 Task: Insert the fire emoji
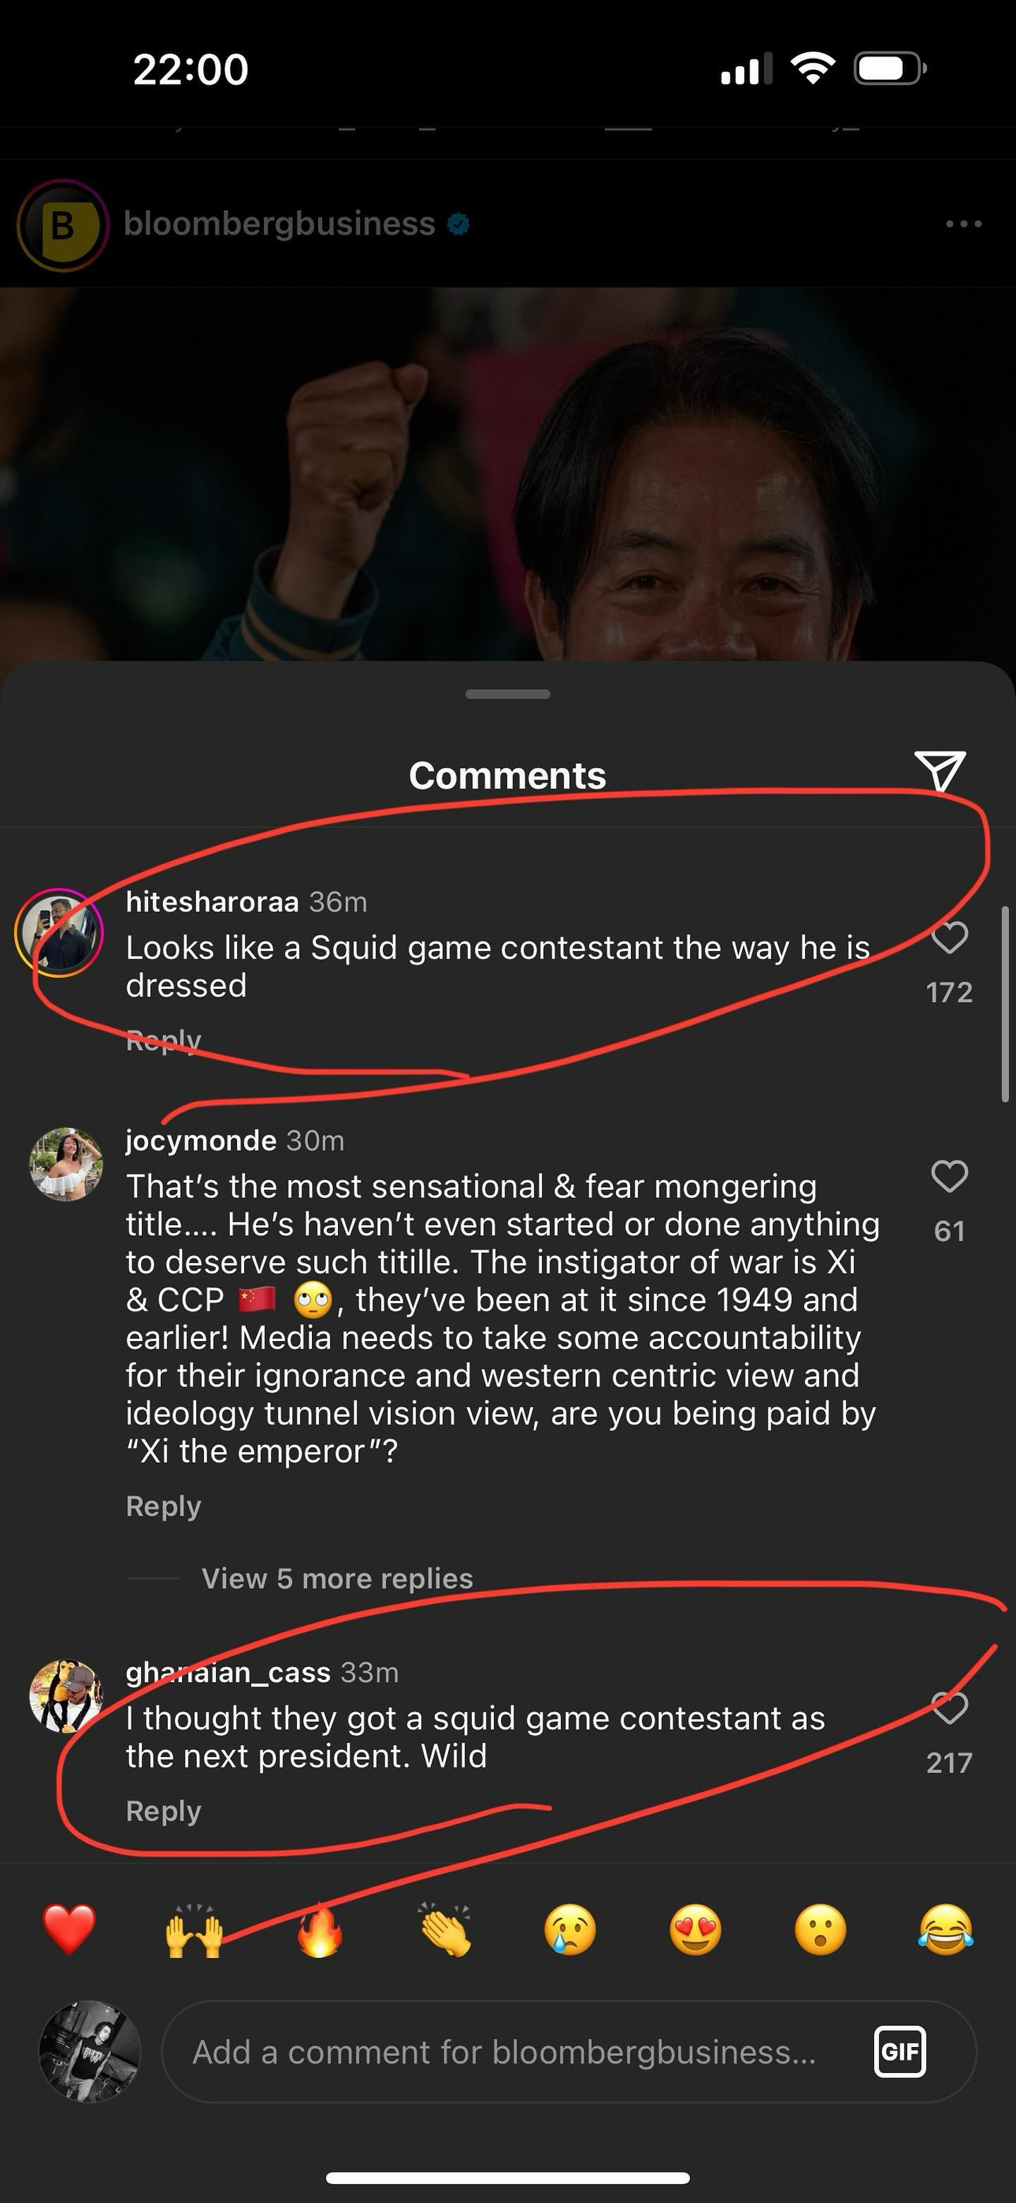click(x=320, y=1931)
